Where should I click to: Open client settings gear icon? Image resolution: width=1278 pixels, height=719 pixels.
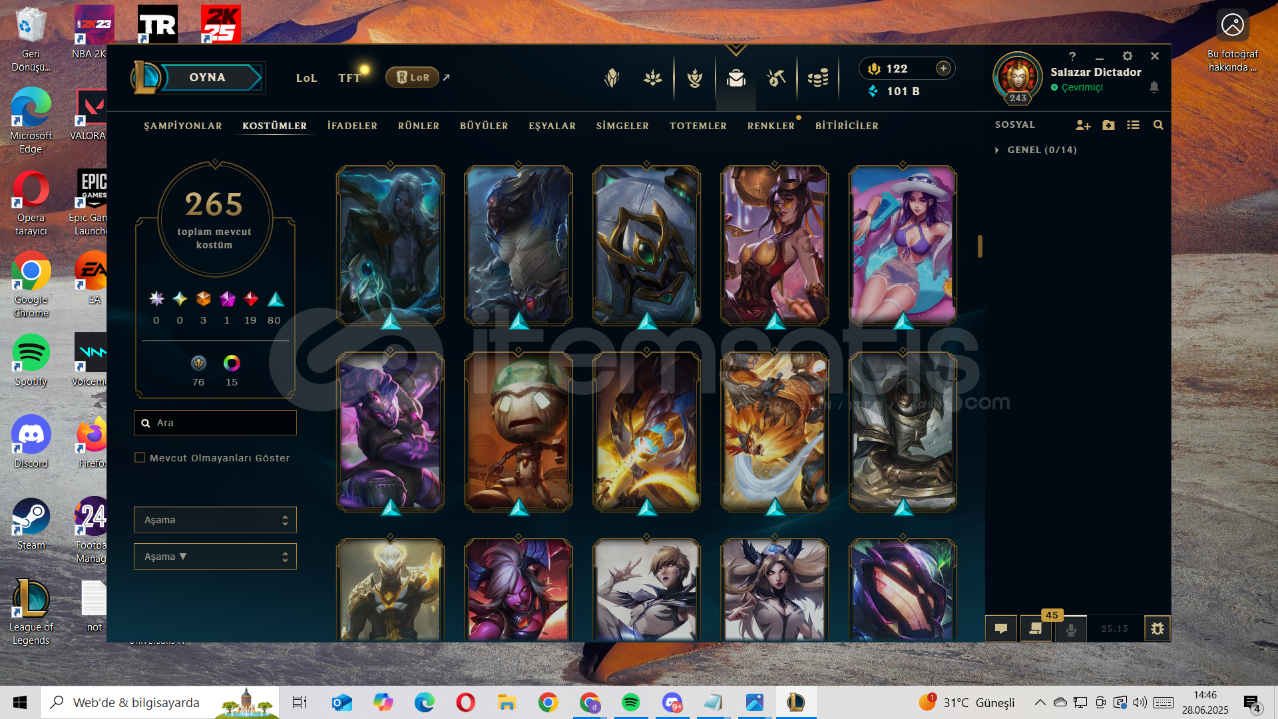[1127, 56]
